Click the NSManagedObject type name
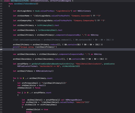Screen dimensions: 135x113 point(74,100)
